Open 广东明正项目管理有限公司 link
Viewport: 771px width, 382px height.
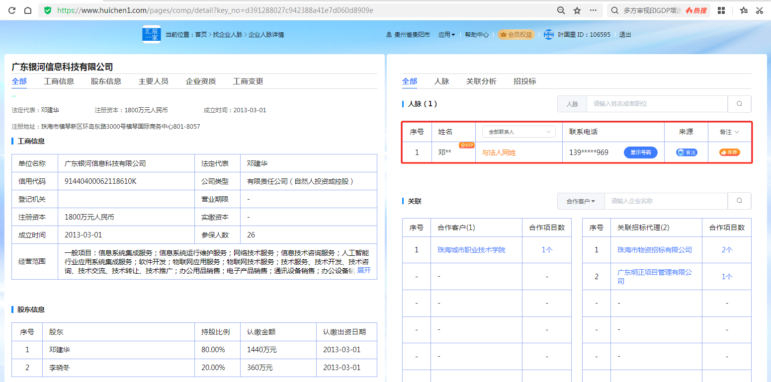click(655, 277)
